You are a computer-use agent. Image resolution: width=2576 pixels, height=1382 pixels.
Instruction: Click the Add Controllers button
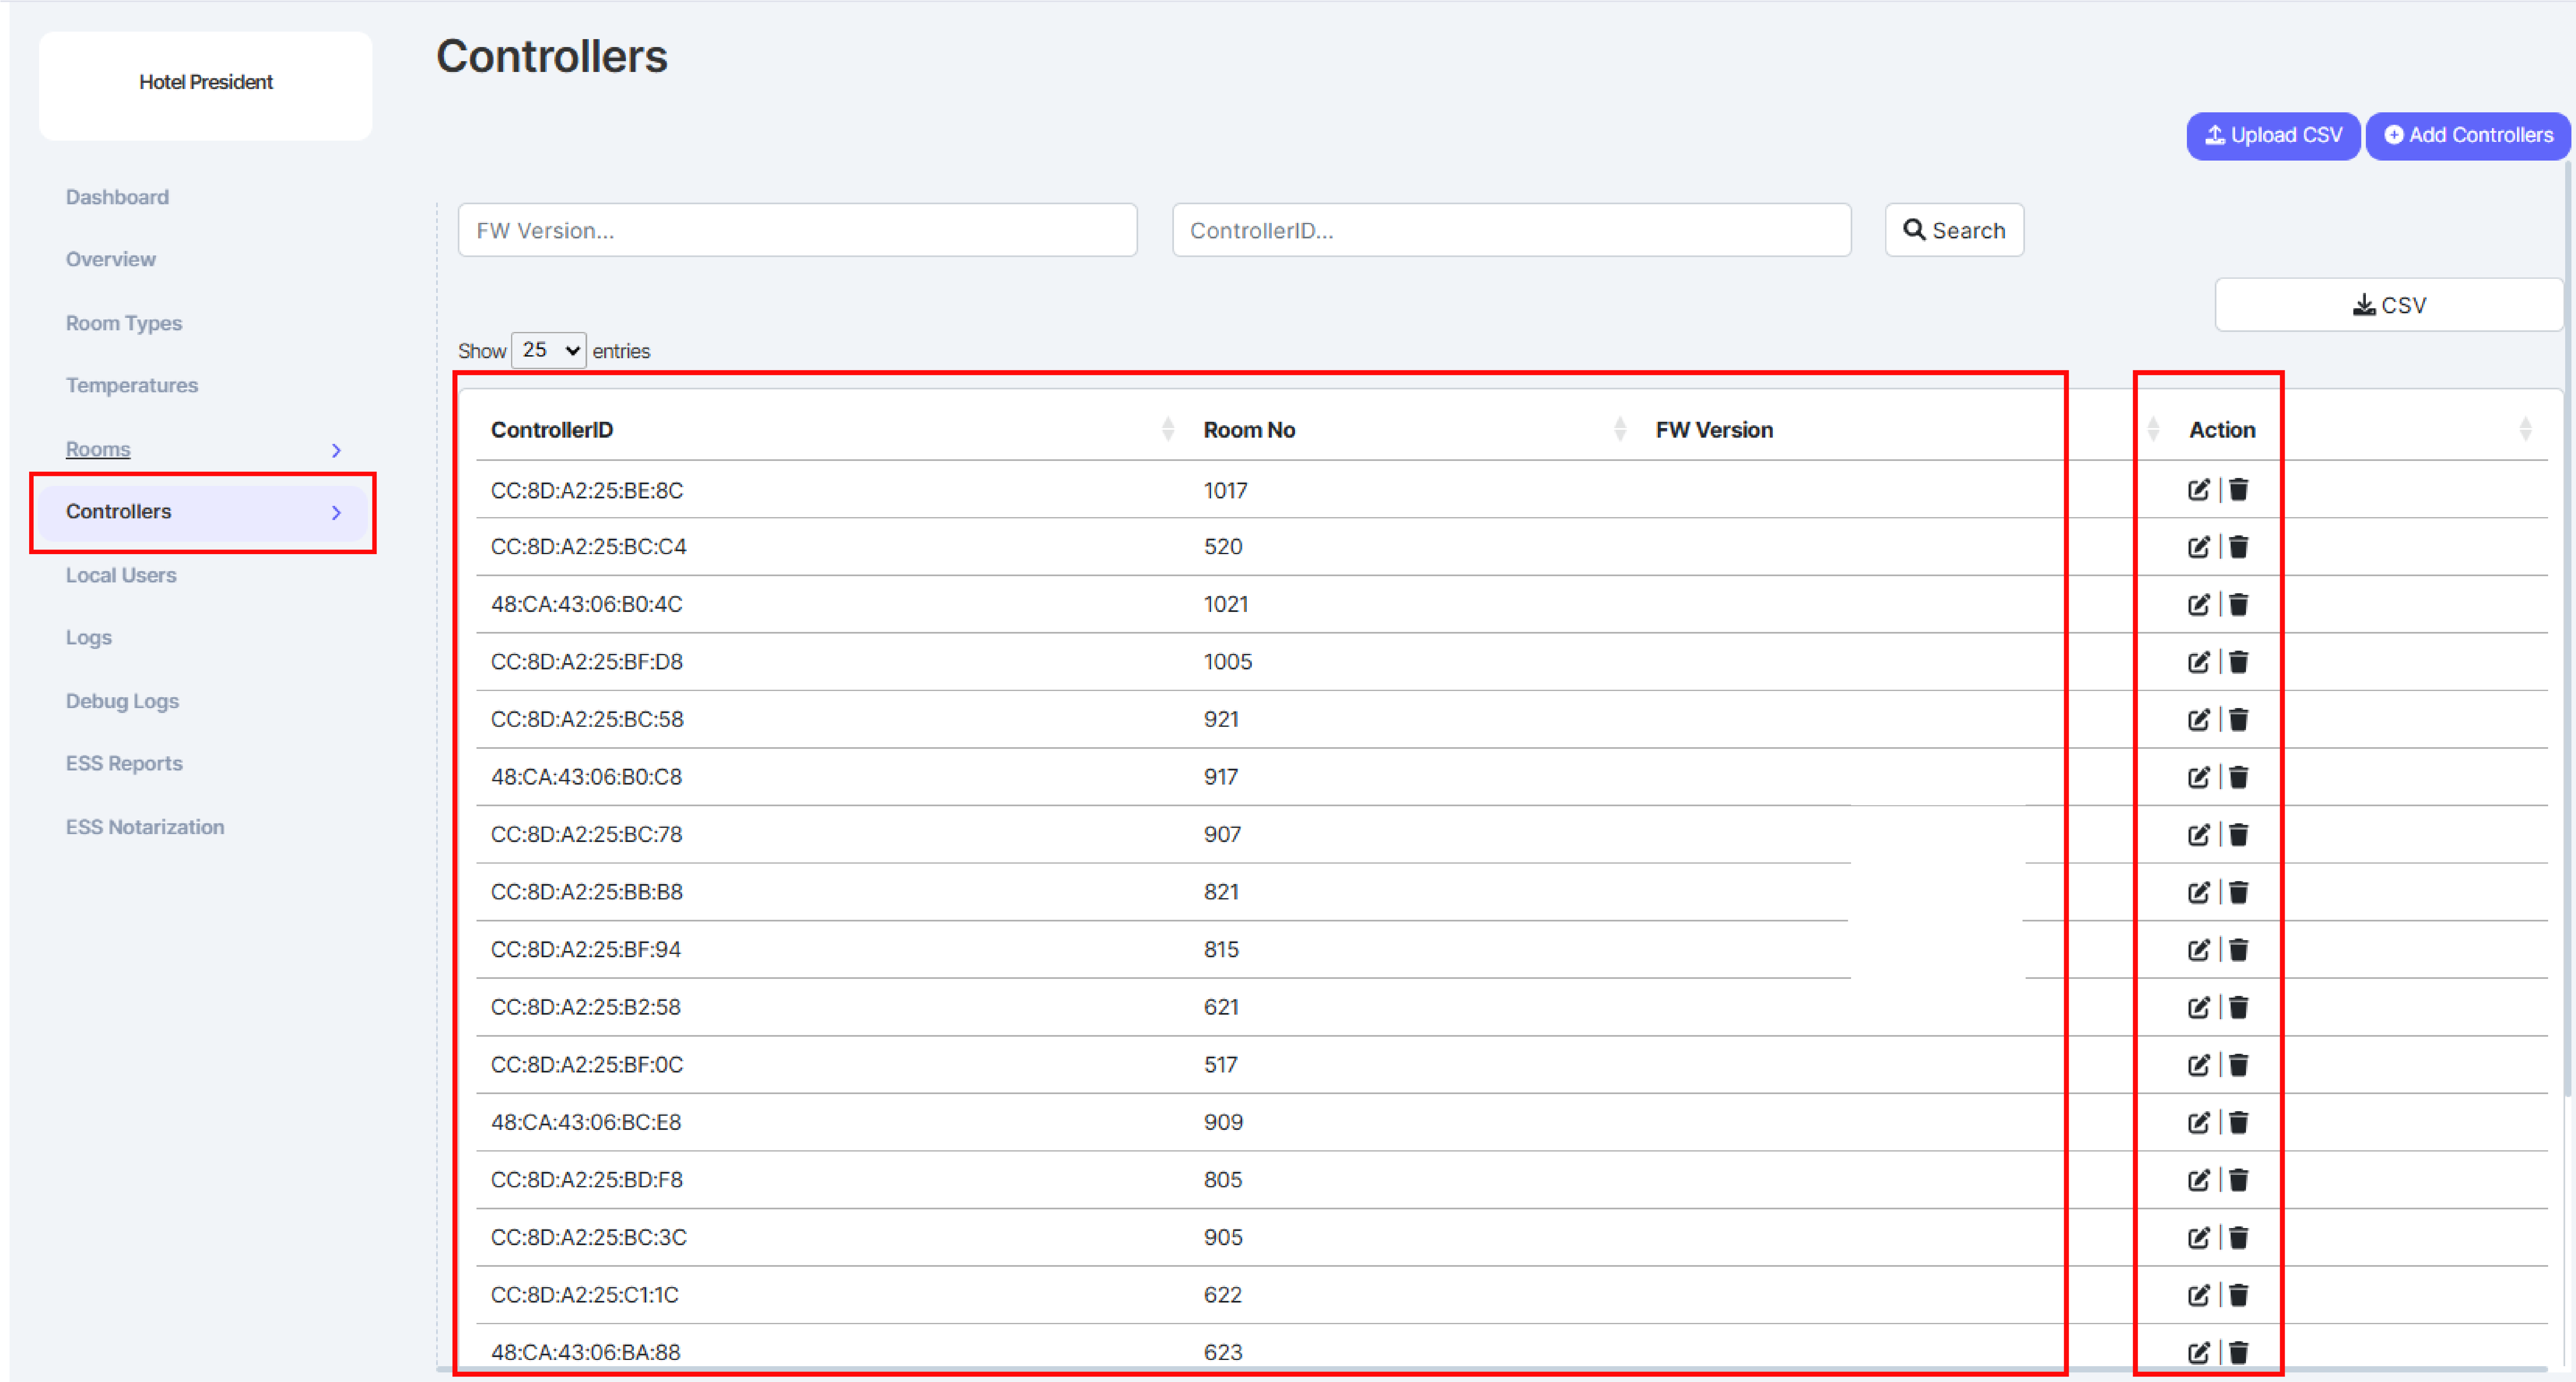click(x=2467, y=136)
